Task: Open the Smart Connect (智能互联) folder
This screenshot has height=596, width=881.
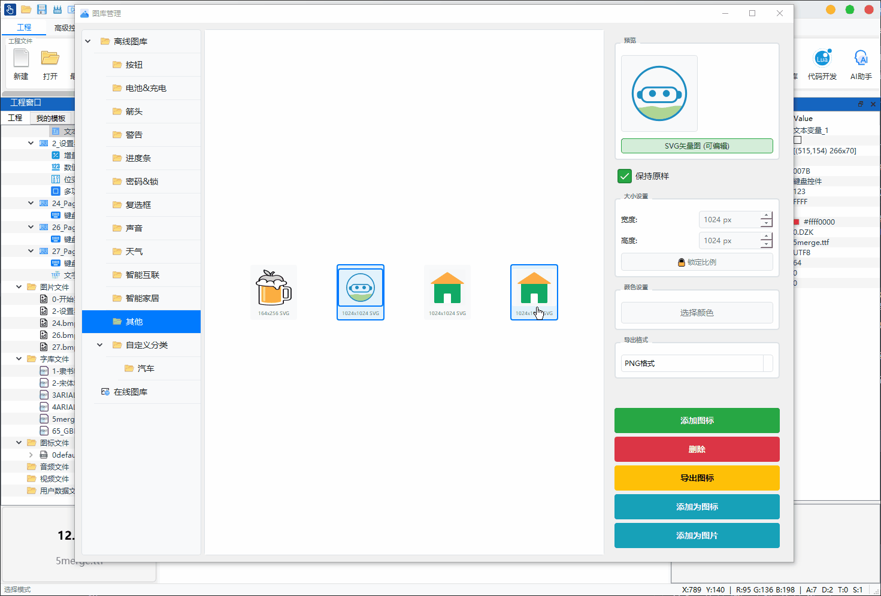Action: click(x=153, y=275)
